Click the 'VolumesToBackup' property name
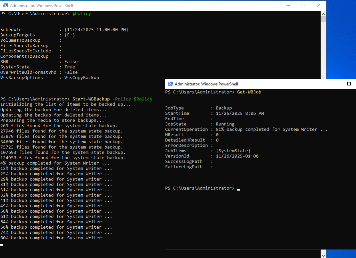The width and height of the screenshot is (356, 258). 20,40
